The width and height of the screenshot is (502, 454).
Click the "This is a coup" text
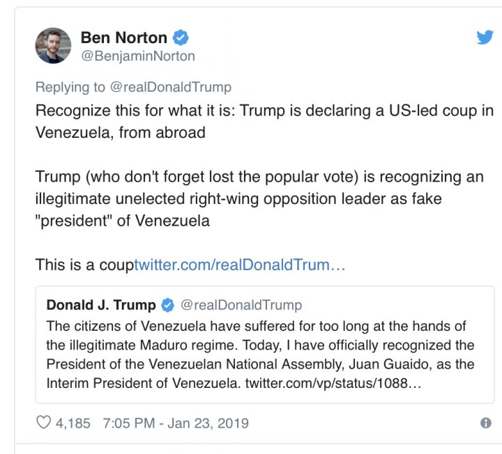[84, 265]
